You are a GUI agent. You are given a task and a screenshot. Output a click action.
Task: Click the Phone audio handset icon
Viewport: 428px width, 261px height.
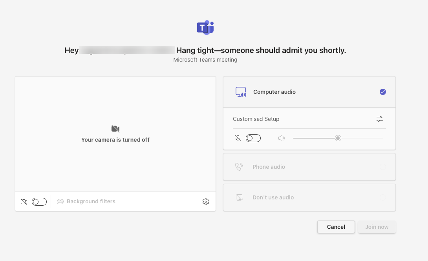click(x=239, y=167)
